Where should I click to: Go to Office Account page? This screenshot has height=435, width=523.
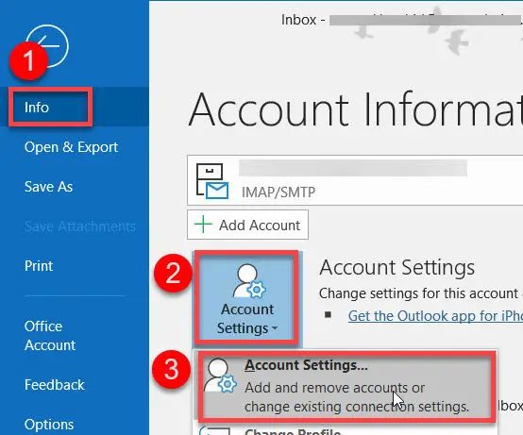click(50, 336)
